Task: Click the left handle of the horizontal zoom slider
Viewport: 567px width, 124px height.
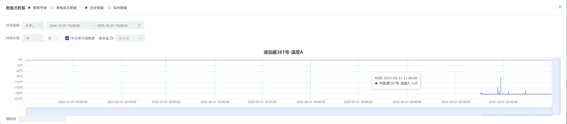Action: coord(26,113)
